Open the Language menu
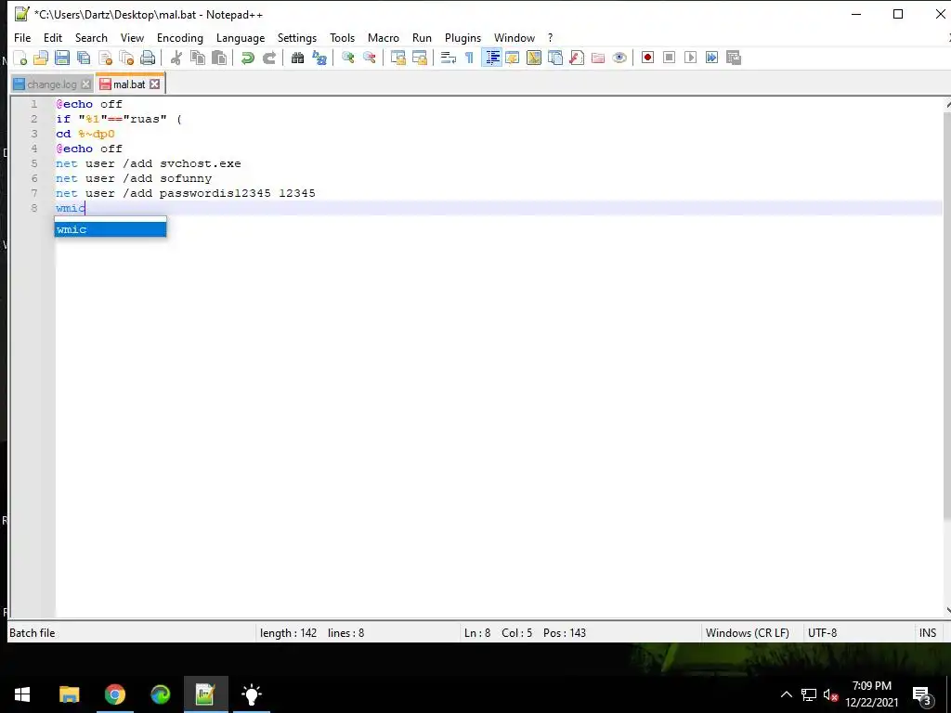951x713 pixels. (241, 37)
